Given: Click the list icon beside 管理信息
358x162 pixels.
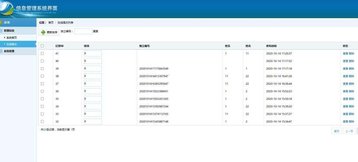Looking at the screenshot, I should pos(1,31).
